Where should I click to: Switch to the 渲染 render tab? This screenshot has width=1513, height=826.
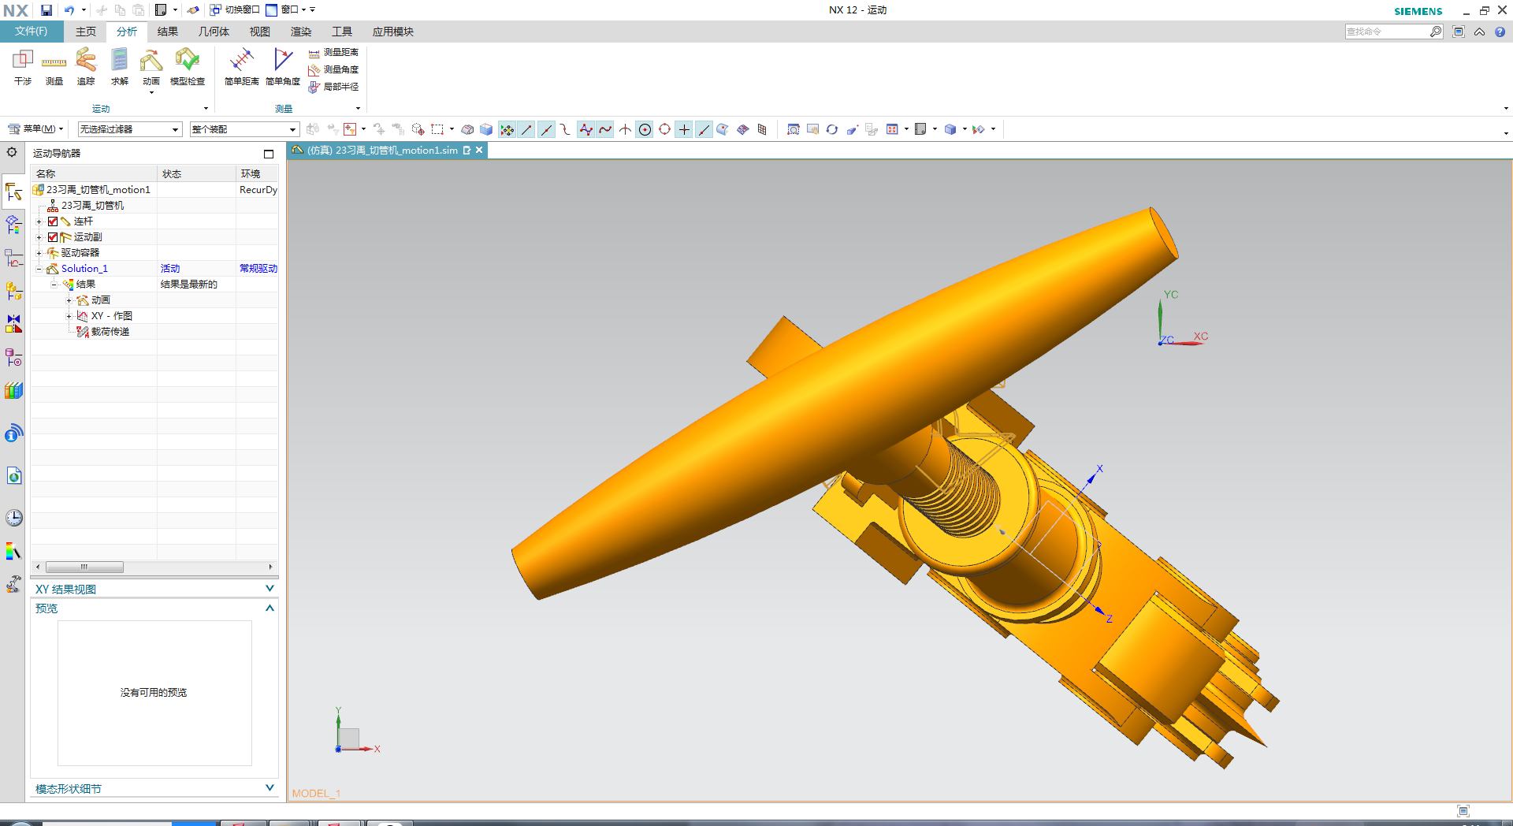tap(301, 32)
